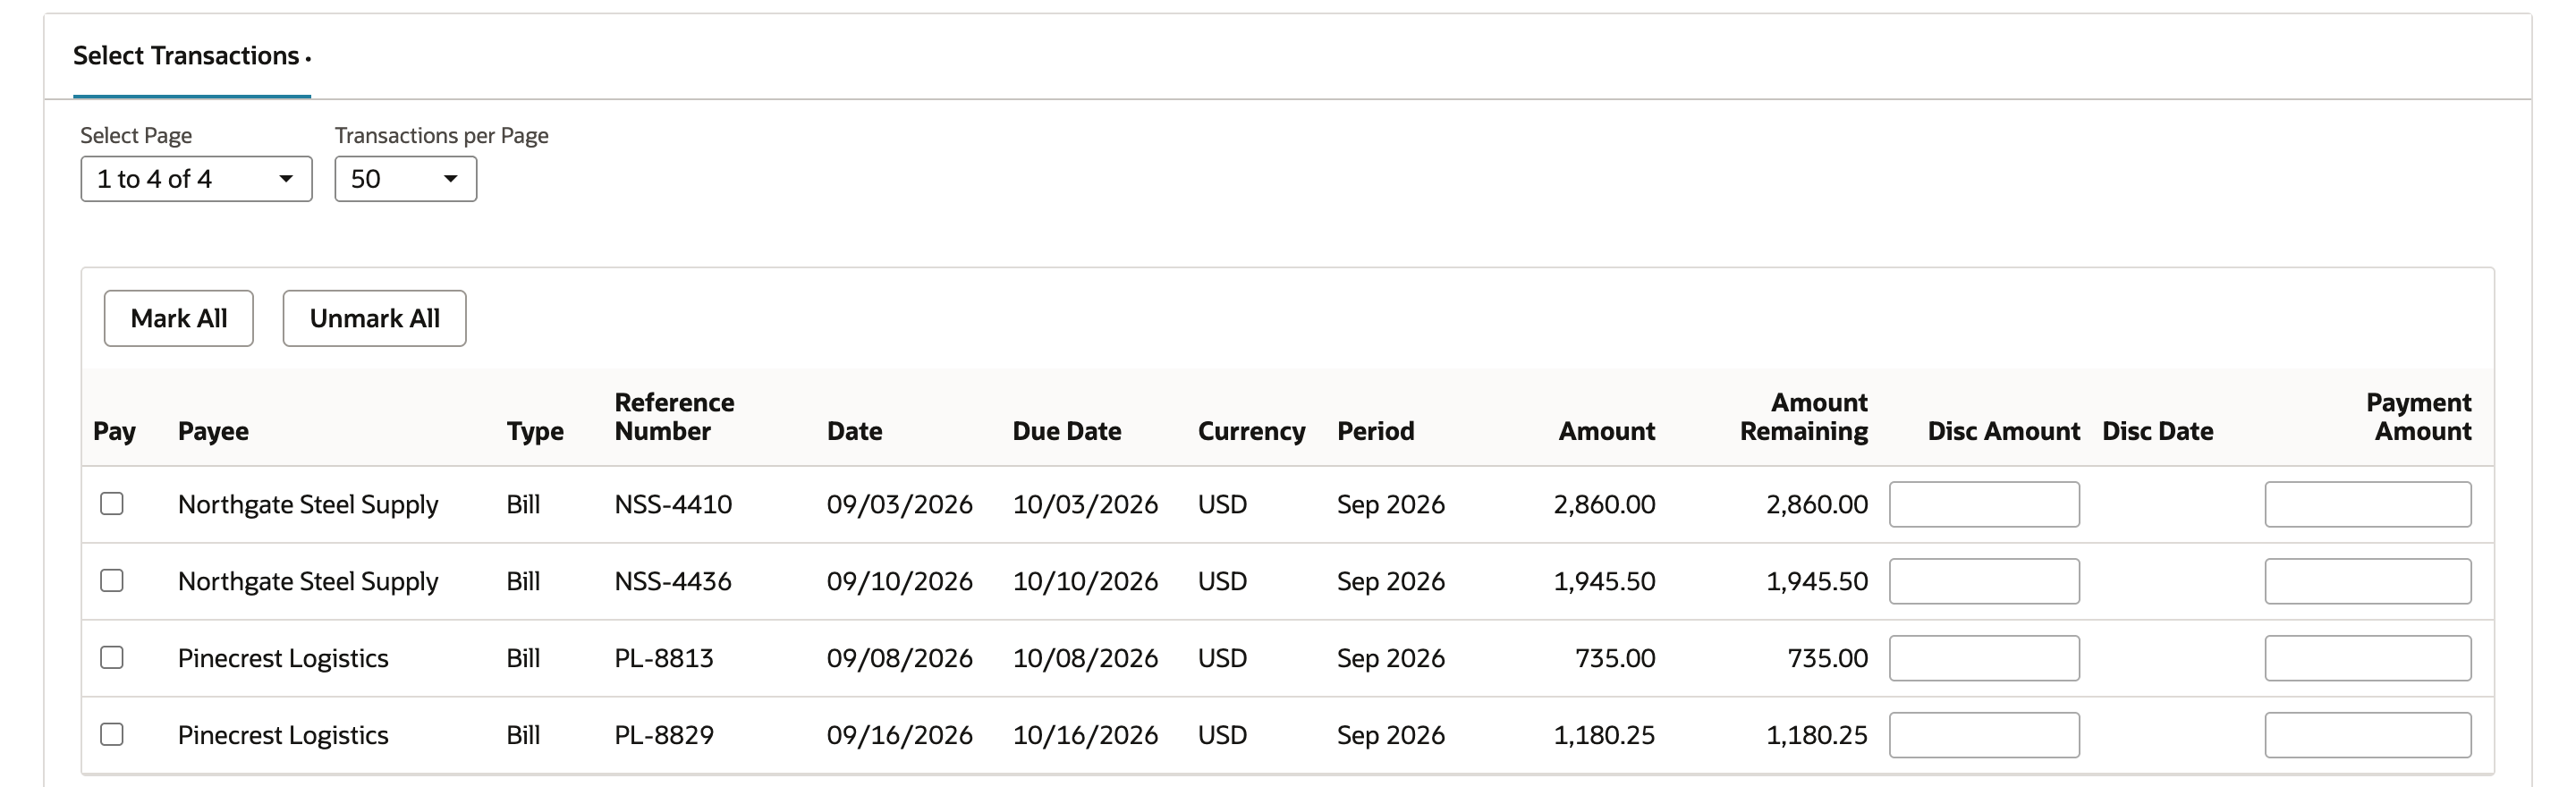This screenshot has height=787, width=2576.
Task: Click Payment Amount field for NSS-4436
Action: coord(2368,581)
